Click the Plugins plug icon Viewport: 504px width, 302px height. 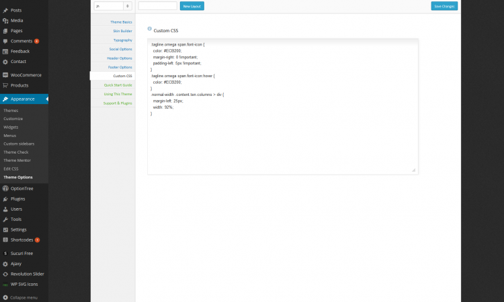tap(5, 199)
